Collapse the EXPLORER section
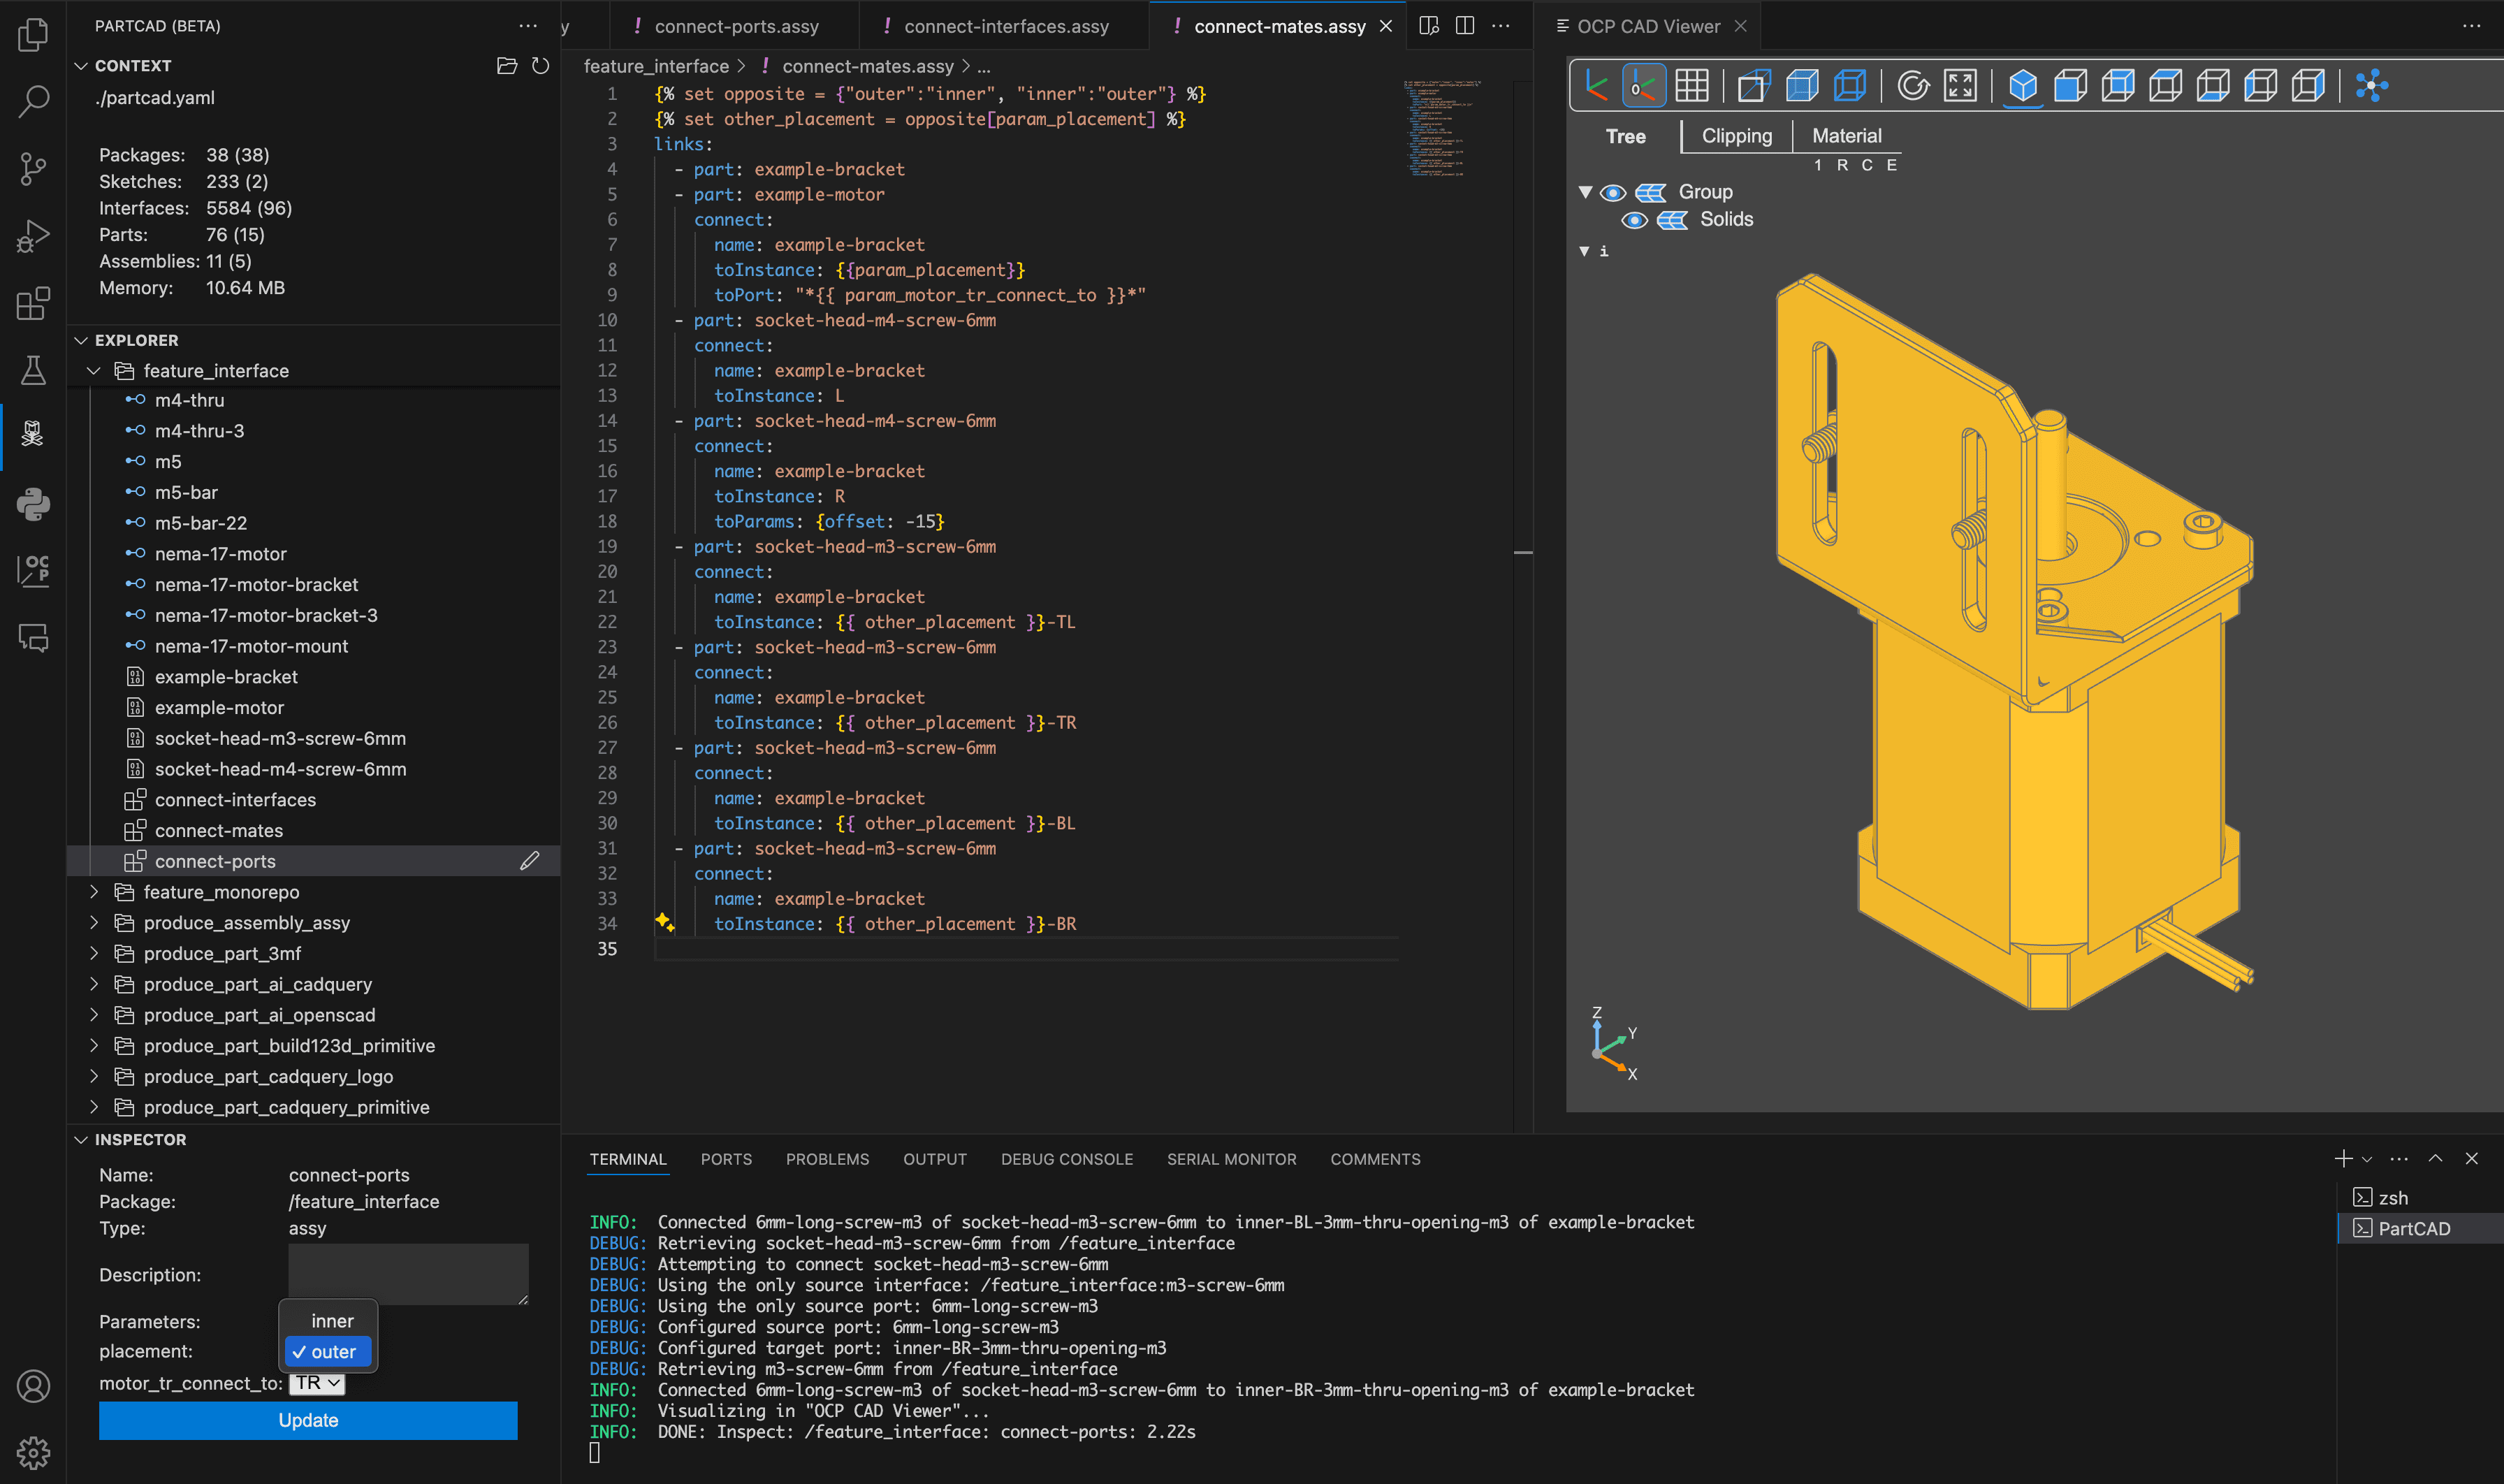 point(81,341)
